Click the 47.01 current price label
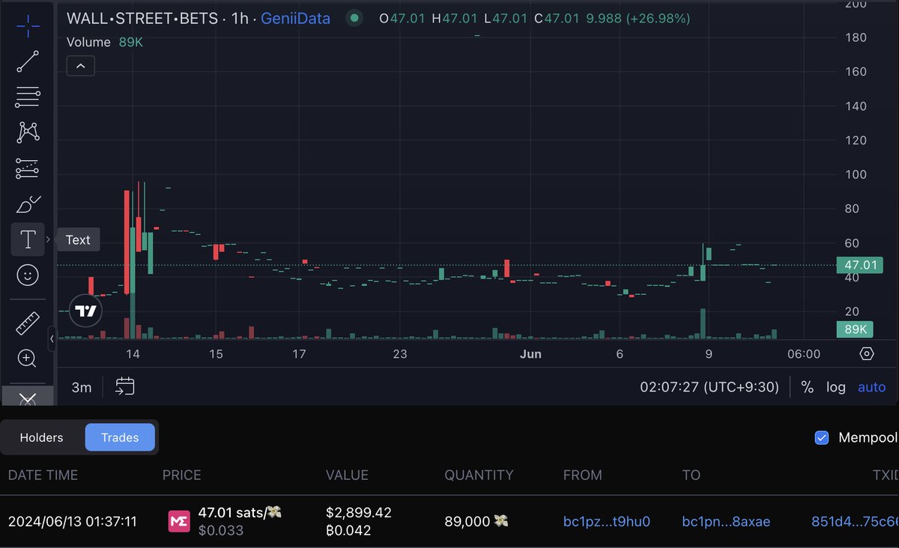 [860, 265]
